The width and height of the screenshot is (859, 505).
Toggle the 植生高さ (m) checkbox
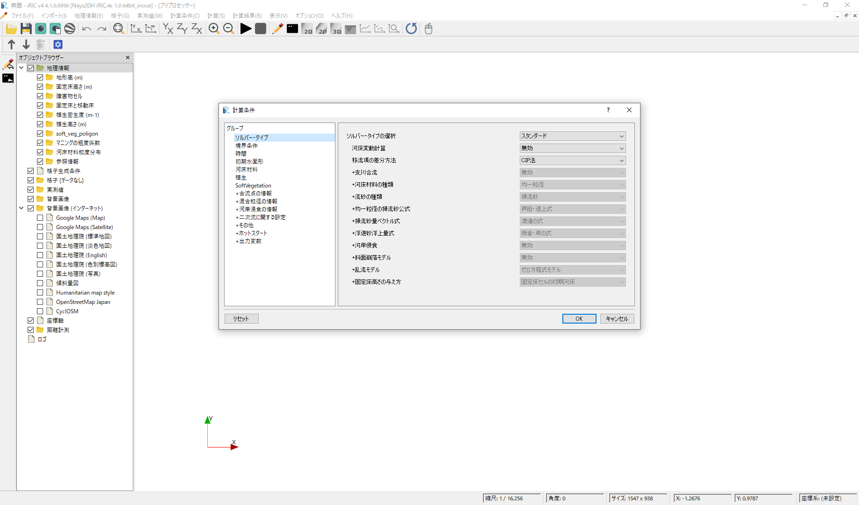(40, 124)
